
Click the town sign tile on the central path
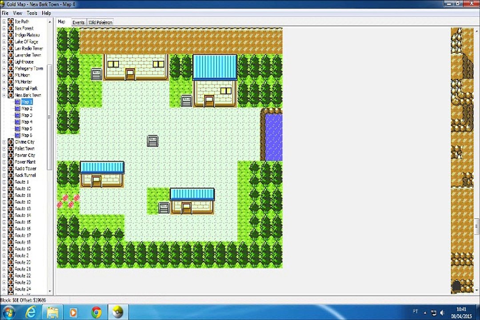pyautogui.click(x=152, y=141)
